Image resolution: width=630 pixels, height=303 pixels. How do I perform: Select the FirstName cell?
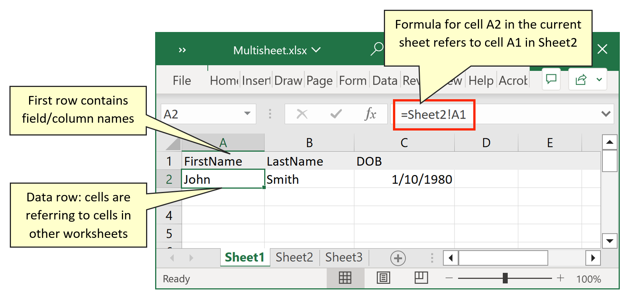(223, 161)
